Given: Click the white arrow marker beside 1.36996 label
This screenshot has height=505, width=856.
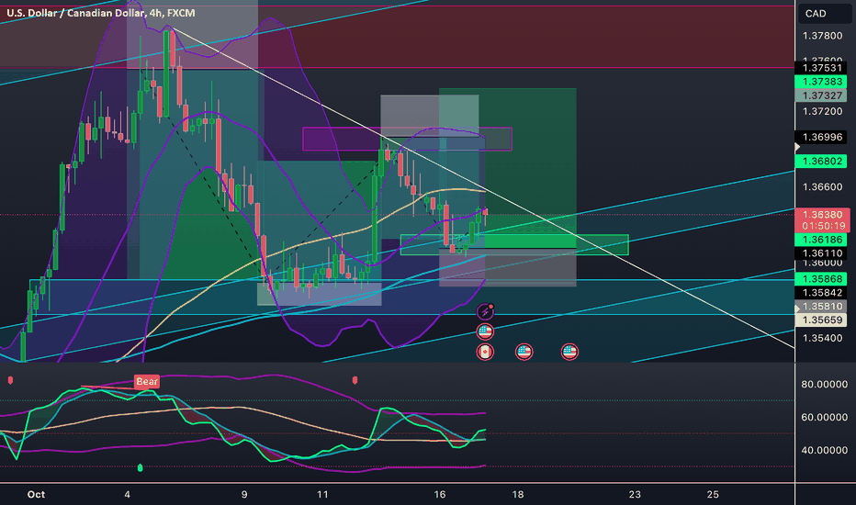Looking at the screenshot, I should (797, 148).
